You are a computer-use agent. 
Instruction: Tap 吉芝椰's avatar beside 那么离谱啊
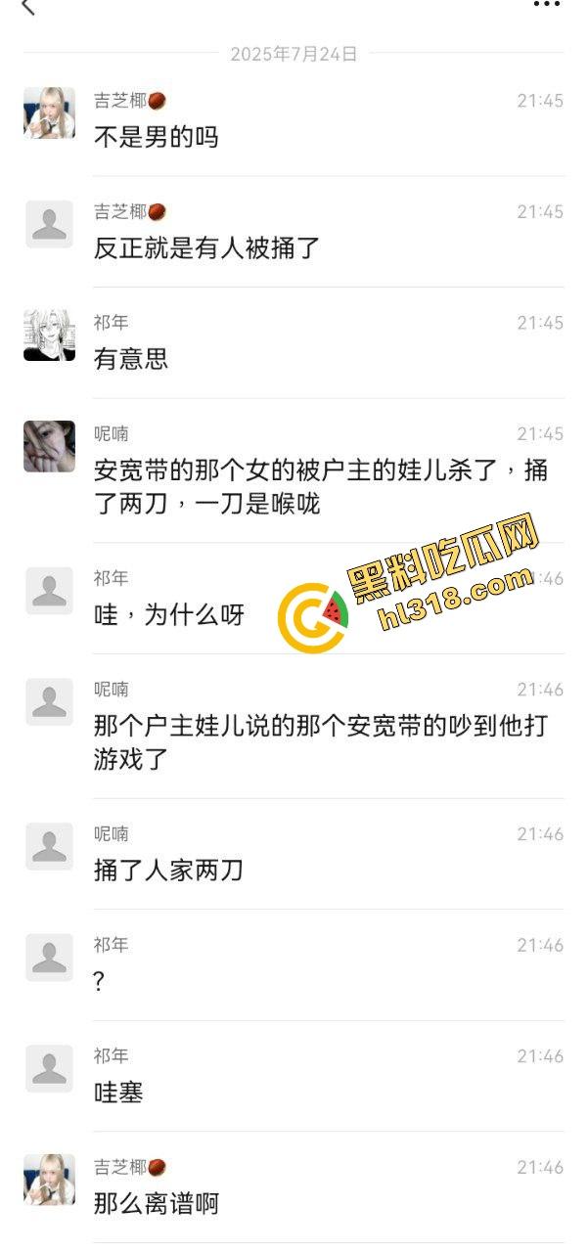[49, 1180]
